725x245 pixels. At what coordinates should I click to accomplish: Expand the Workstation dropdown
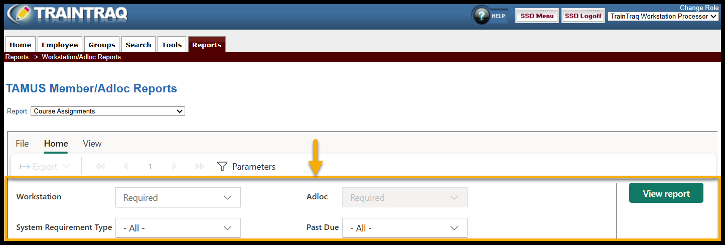[x=178, y=197]
